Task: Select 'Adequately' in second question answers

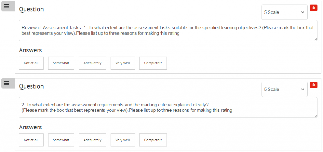Action: tap(92, 140)
